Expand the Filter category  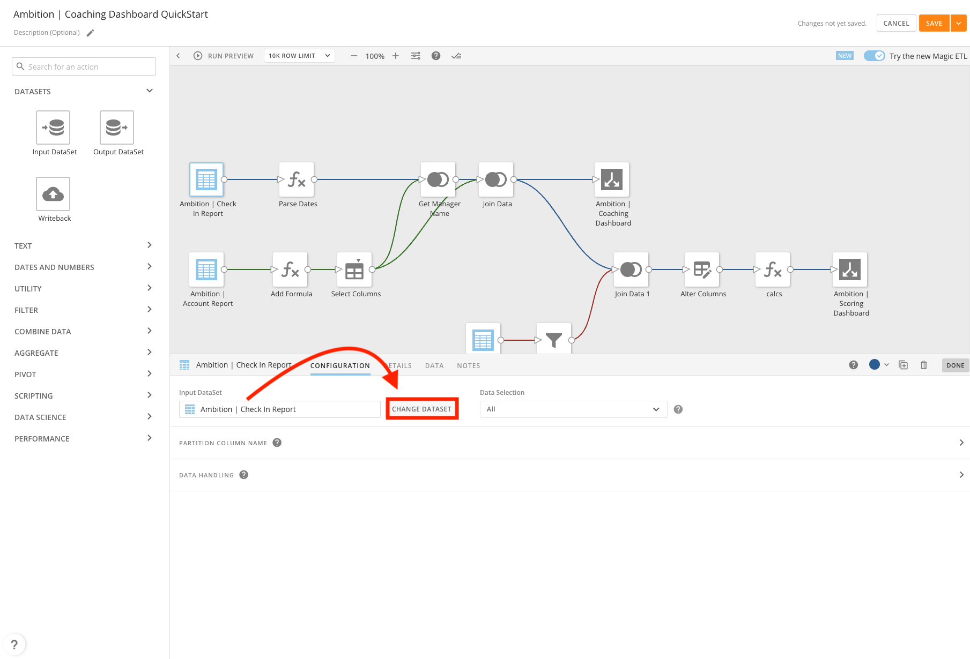[150, 310]
